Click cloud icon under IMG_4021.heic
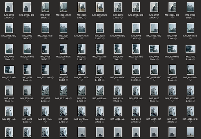Image resolution: width=201 pixels, height=139 pixels. click(9, 121)
